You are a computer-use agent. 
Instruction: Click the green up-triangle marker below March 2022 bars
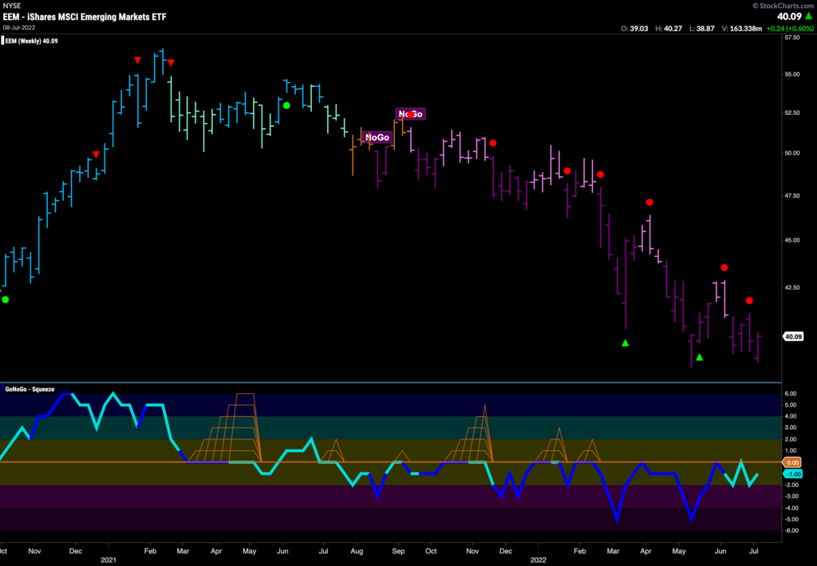pos(626,343)
